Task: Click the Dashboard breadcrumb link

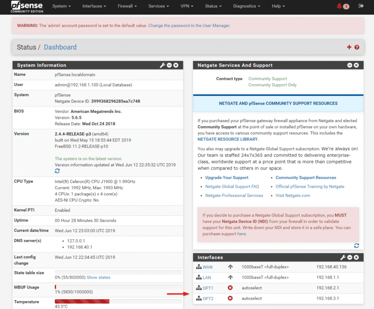Action: pyautogui.click(x=60, y=47)
